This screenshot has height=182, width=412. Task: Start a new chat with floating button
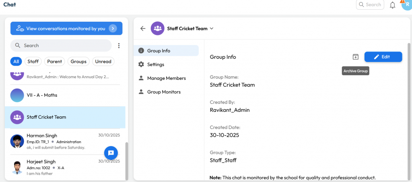click(111, 153)
